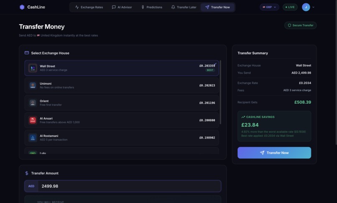Click the Transfer Summary heading
Screen dimensions: 337x203
click(253, 53)
